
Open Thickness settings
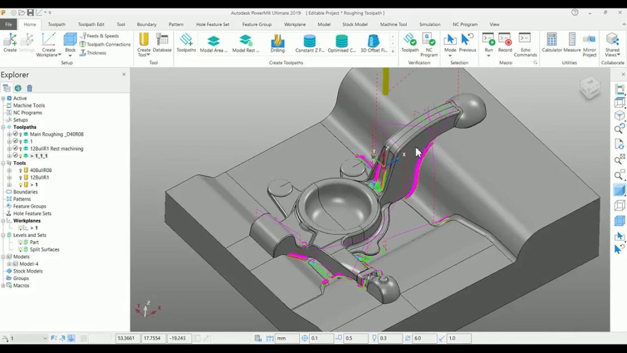click(93, 52)
